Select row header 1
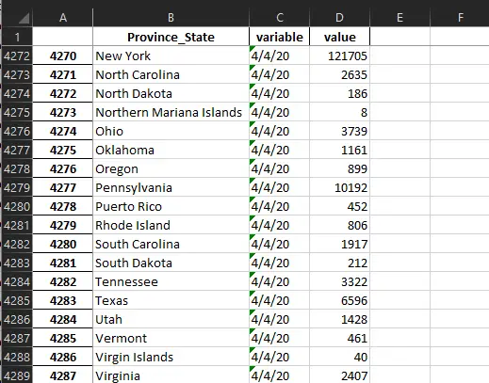The image size is (489, 383). 17,37
